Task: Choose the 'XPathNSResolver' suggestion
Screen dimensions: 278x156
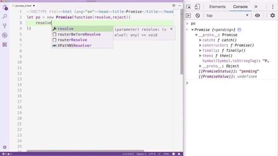Action: 82,45
